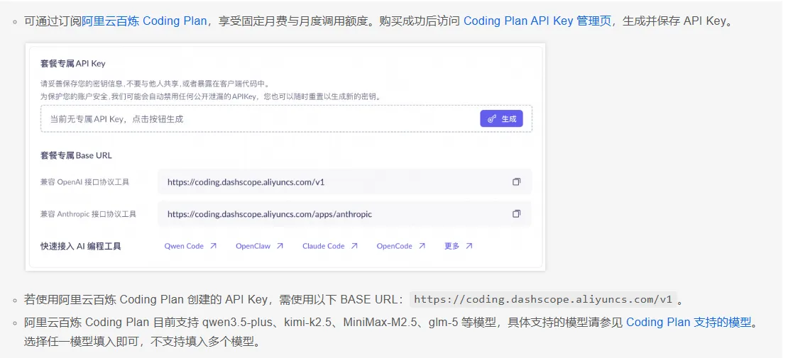The height and width of the screenshot is (358, 788).
Task: Open the Qwen Code quick access link
Action: tap(184, 246)
